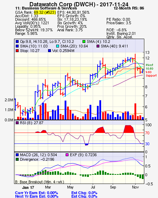
Task: Click the blue MACD legend swatch
Action: tap(17, 155)
